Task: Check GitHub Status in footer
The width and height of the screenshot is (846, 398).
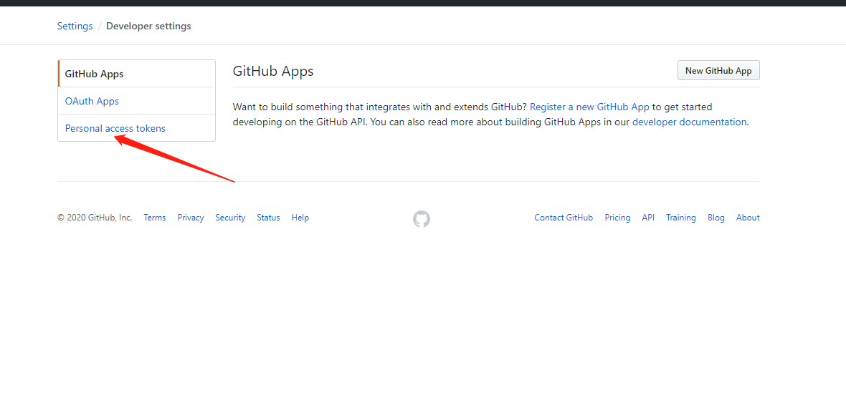Action: 268,218
